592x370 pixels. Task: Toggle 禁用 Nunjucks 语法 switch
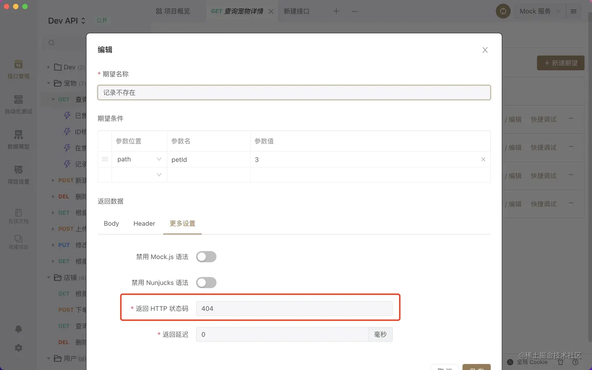[206, 283]
